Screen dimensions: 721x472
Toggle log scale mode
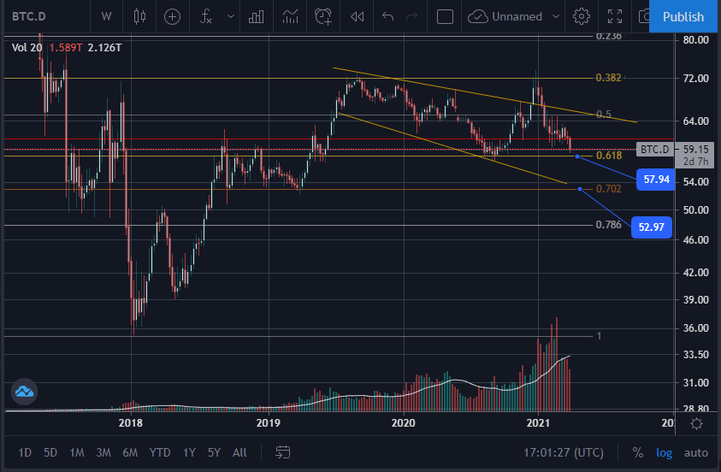pos(664,452)
